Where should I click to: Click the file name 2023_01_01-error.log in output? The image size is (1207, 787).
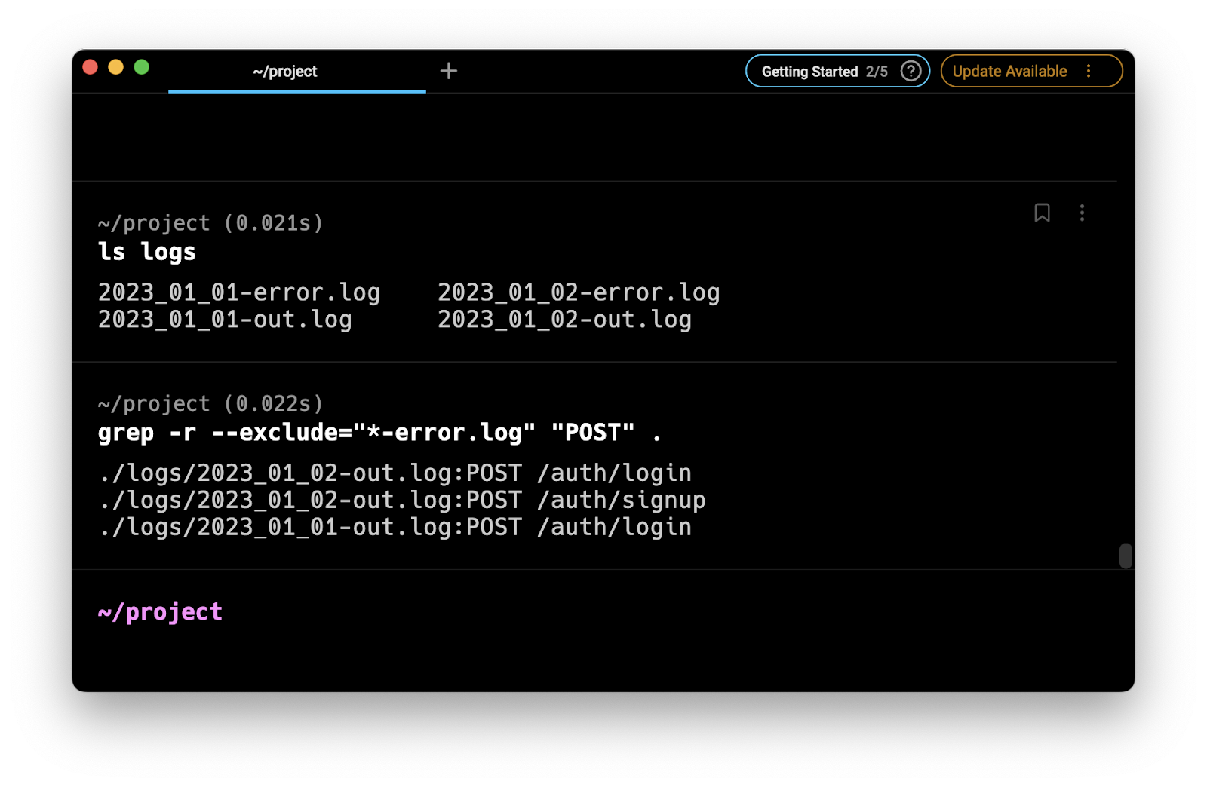238,292
